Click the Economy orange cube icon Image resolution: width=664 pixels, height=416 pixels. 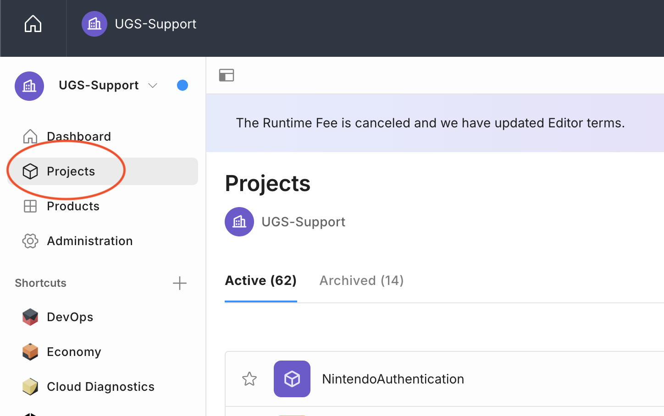tap(30, 352)
